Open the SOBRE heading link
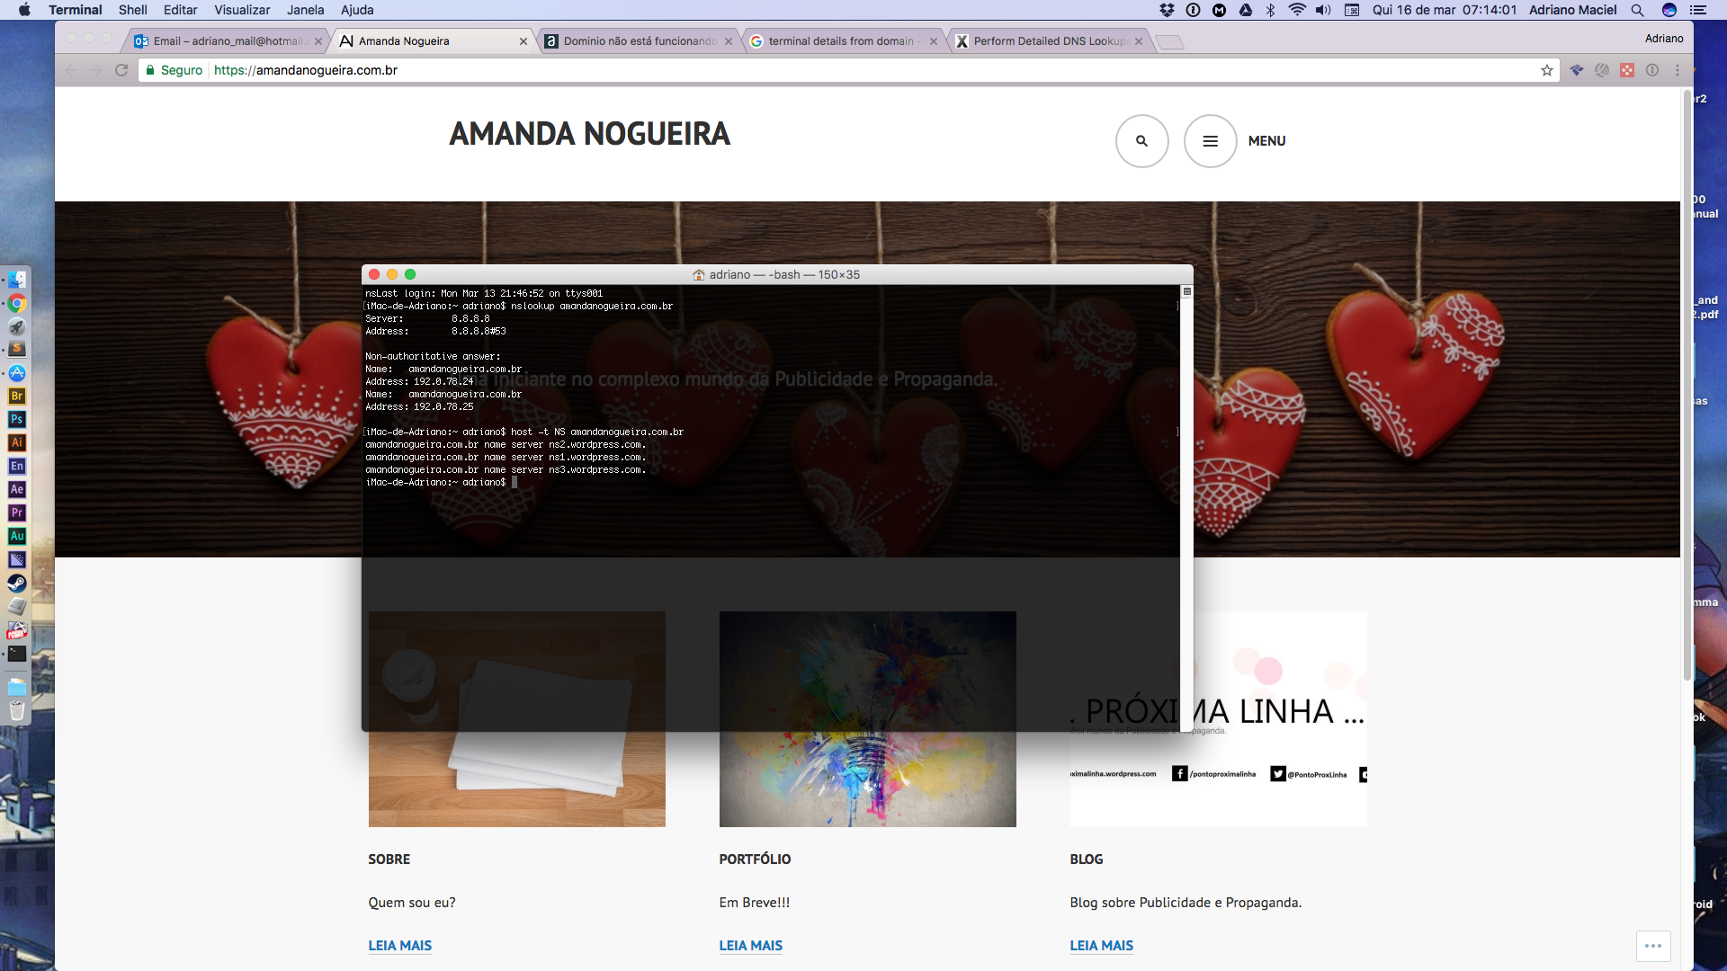The width and height of the screenshot is (1727, 971). [x=389, y=860]
